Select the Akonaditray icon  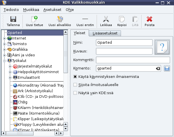(15, 85)
